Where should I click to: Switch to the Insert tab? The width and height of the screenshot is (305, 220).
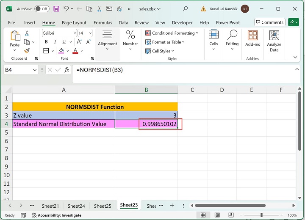[30, 22]
